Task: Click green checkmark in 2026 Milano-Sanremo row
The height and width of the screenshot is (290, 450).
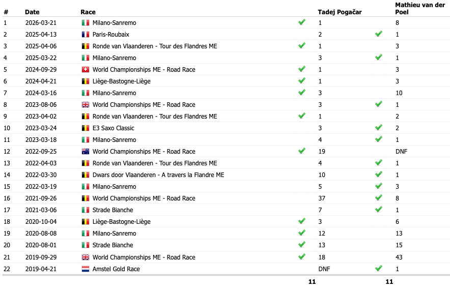Action: click(x=301, y=22)
